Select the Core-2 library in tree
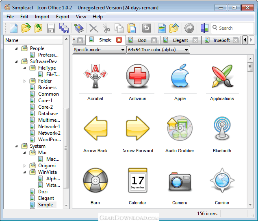 [46, 107]
